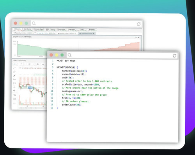
Task: Open the chart time interval selector
Action: (x=21, y=64)
